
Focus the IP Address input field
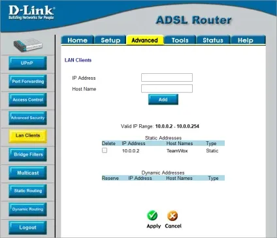pos(167,78)
